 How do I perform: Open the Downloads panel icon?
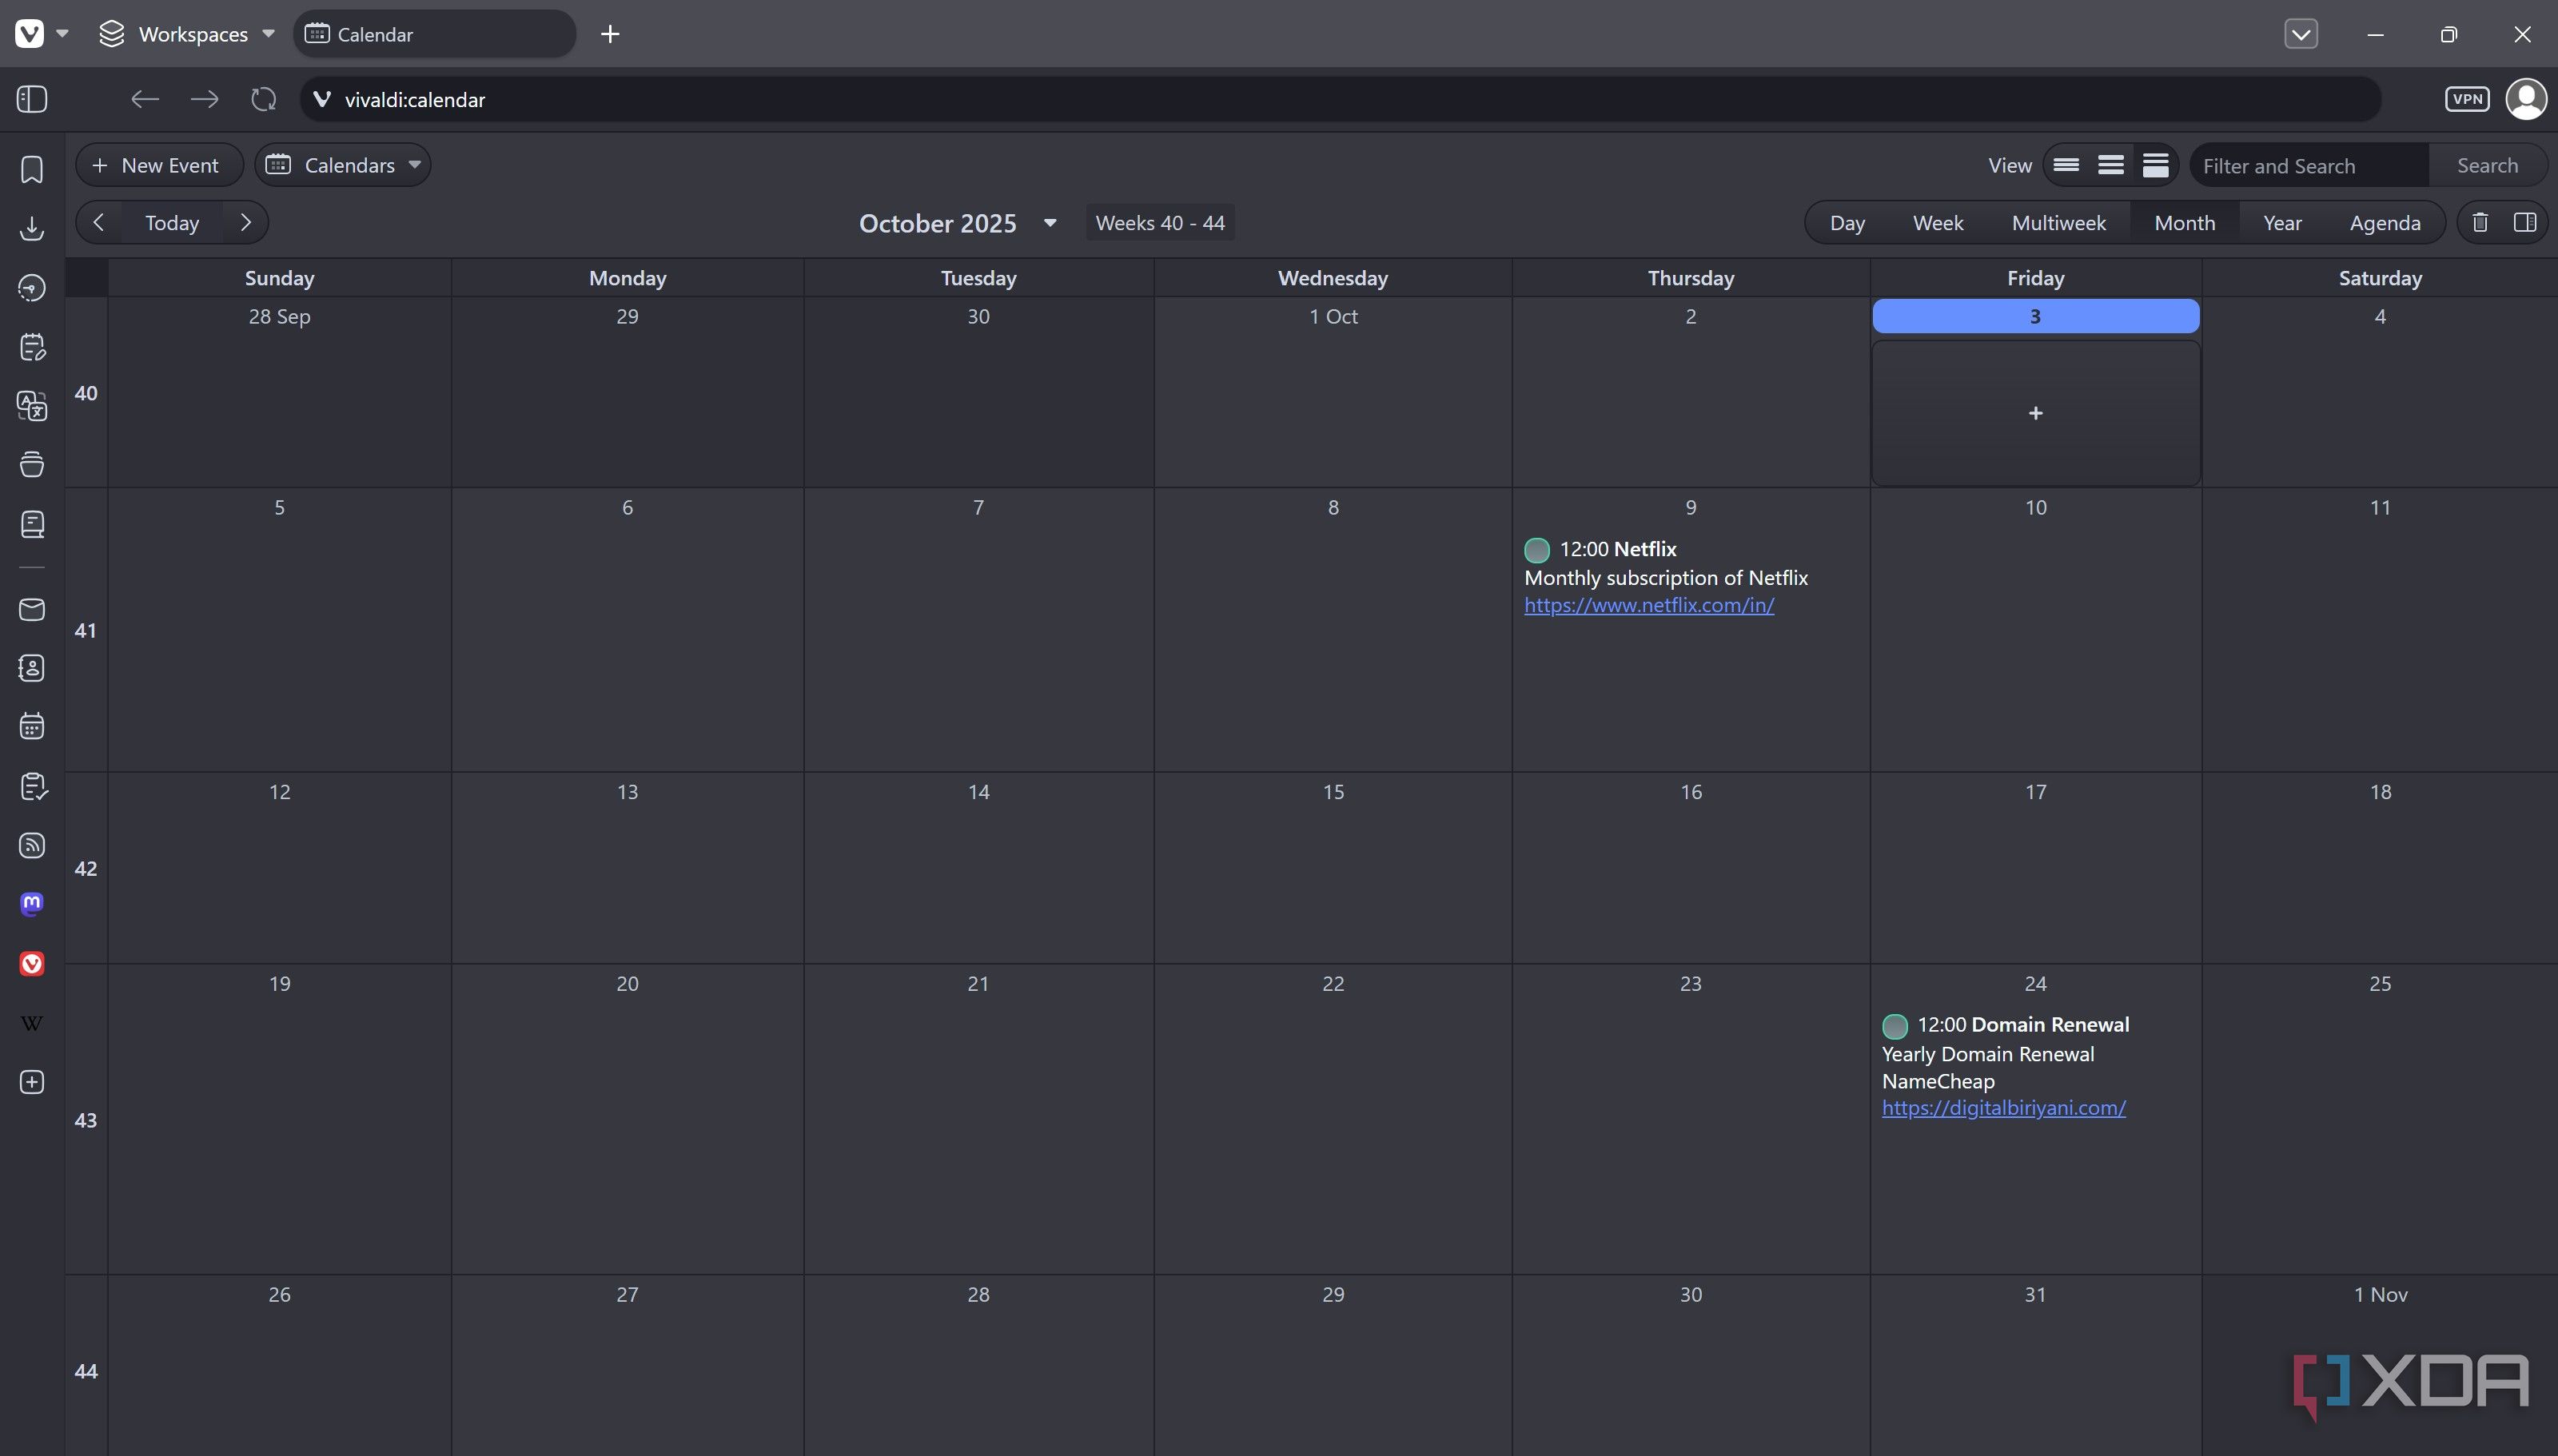coord(32,228)
